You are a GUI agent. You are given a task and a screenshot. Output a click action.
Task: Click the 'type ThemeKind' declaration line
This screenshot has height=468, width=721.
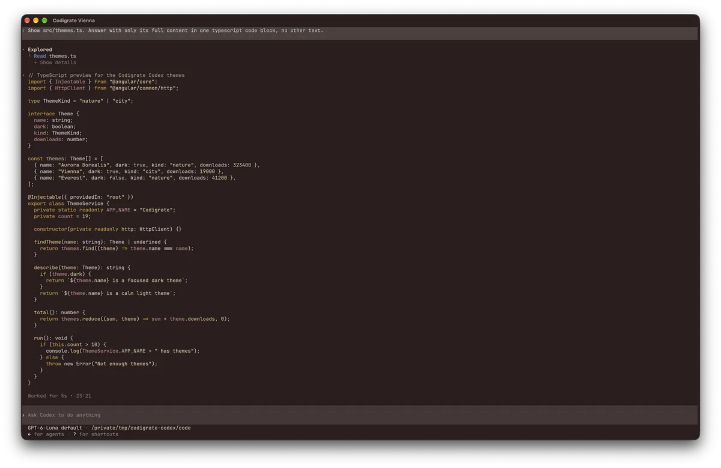(x=81, y=101)
